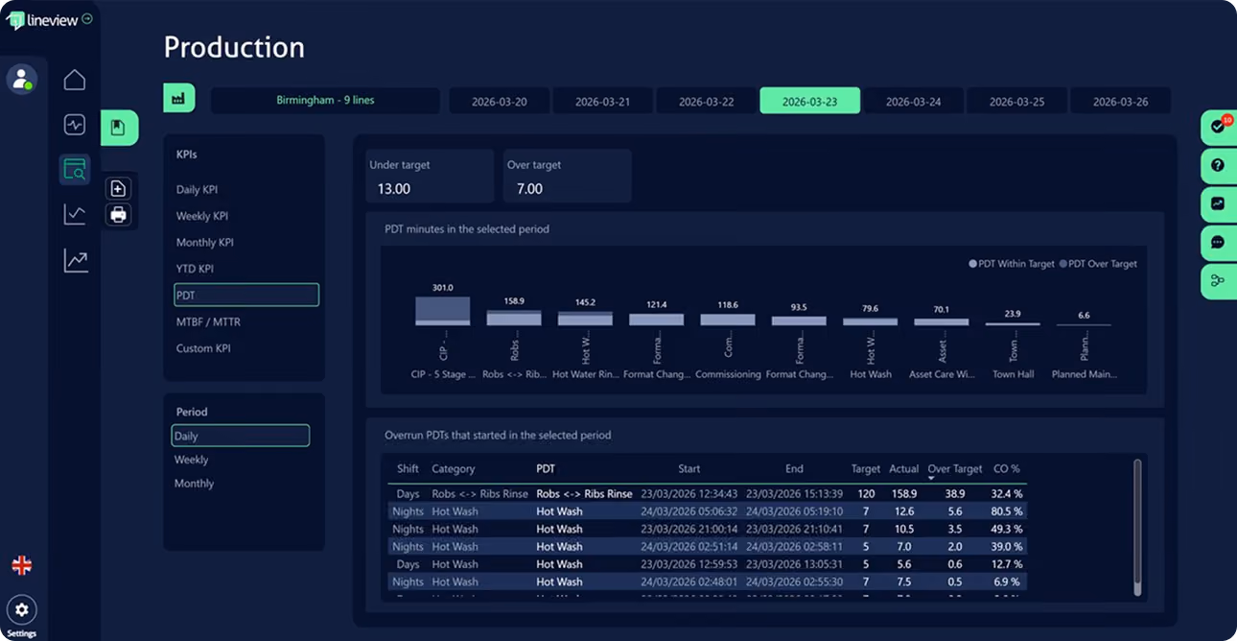
Task: Choose Monthly period option
Action: tap(194, 484)
